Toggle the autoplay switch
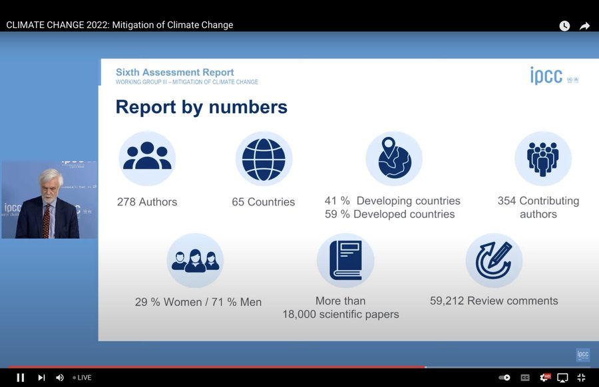Screen dimensions: 599x387 click(x=504, y=378)
